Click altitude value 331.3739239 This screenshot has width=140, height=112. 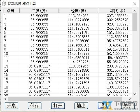click(x=118, y=74)
